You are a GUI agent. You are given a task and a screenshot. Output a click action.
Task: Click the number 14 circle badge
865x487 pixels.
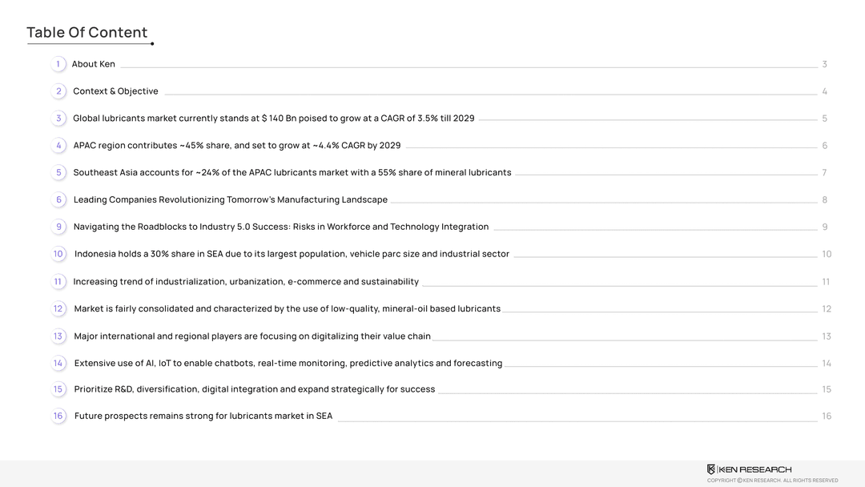58,363
